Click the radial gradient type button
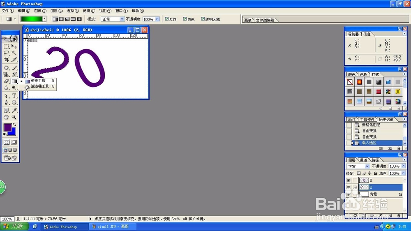The height and width of the screenshot is (231, 411). click(61, 19)
